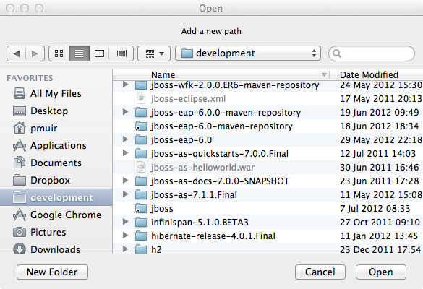The height and width of the screenshot is (289, 423).
Task: Cancel the Open dialog
Action: pyautogui.click(x=320, y=272)
